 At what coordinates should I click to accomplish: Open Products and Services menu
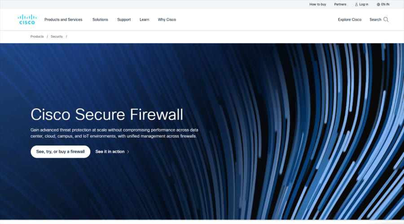[63, 20]
